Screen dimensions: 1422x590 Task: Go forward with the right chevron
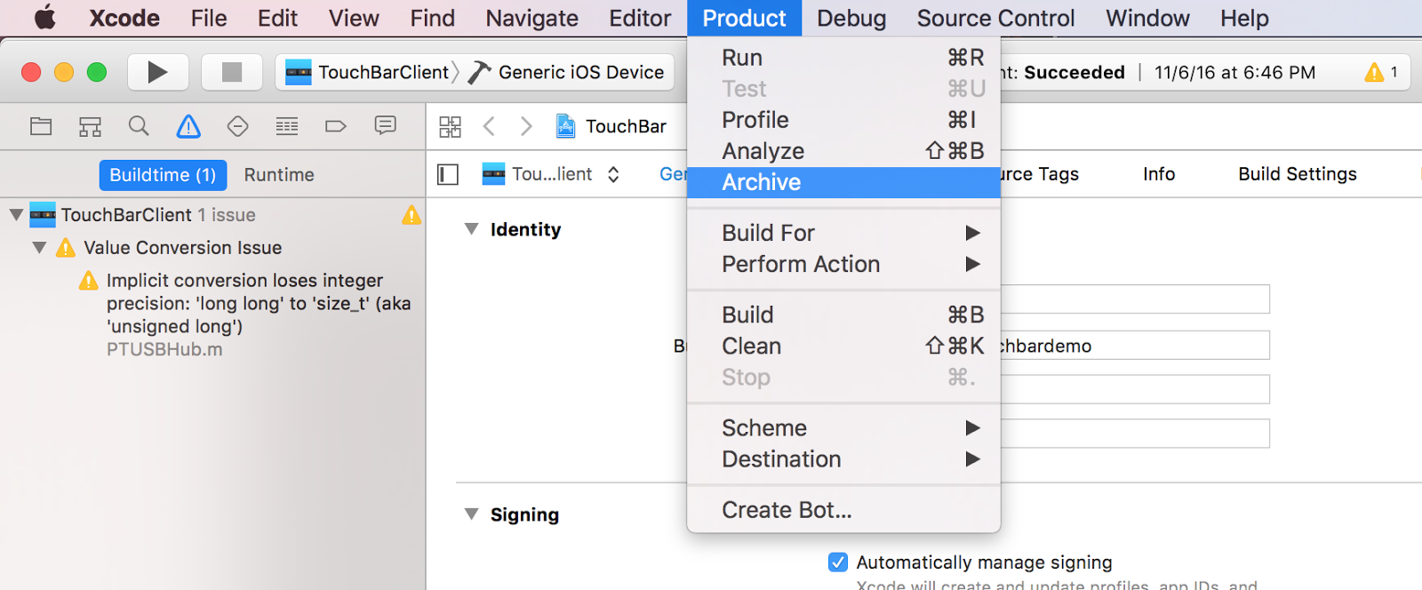coord(526,126)
